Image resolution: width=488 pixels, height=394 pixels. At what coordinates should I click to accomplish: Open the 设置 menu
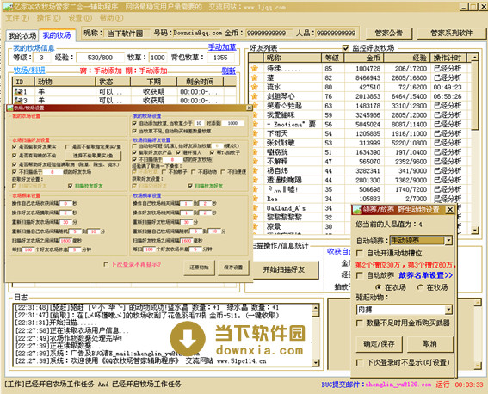click(80, 18)
